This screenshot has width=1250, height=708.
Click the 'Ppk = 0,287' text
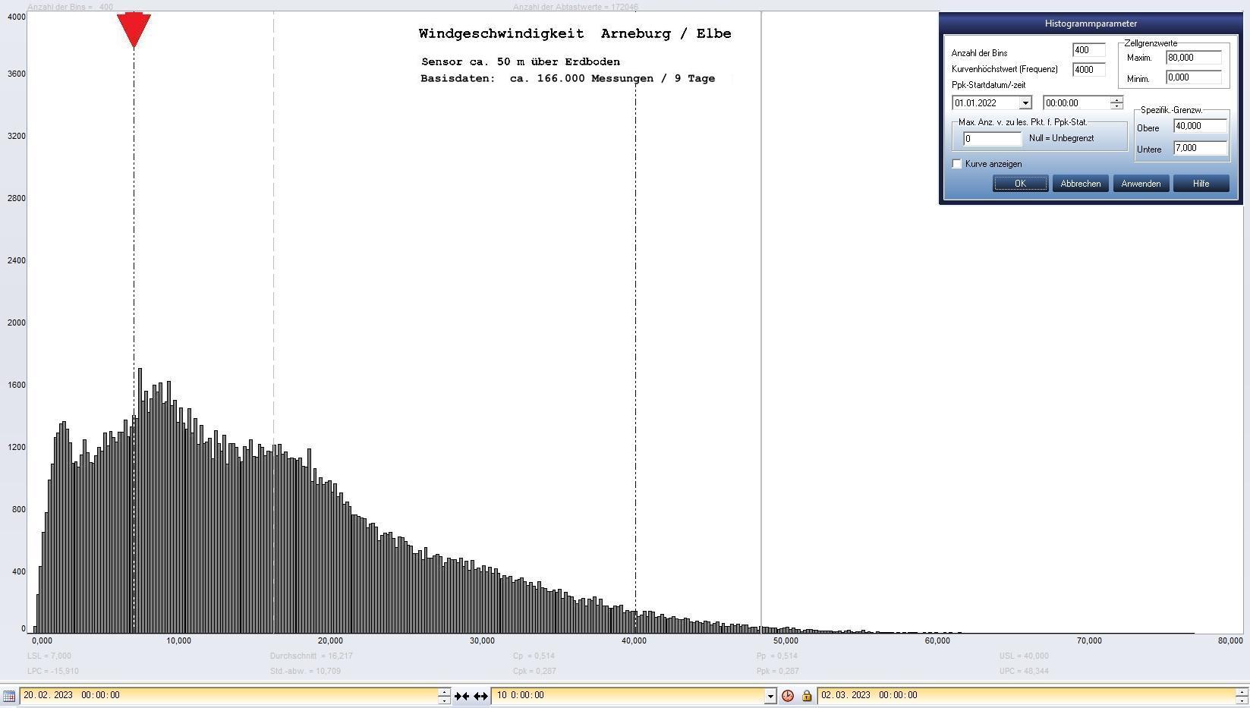(777, 672)
